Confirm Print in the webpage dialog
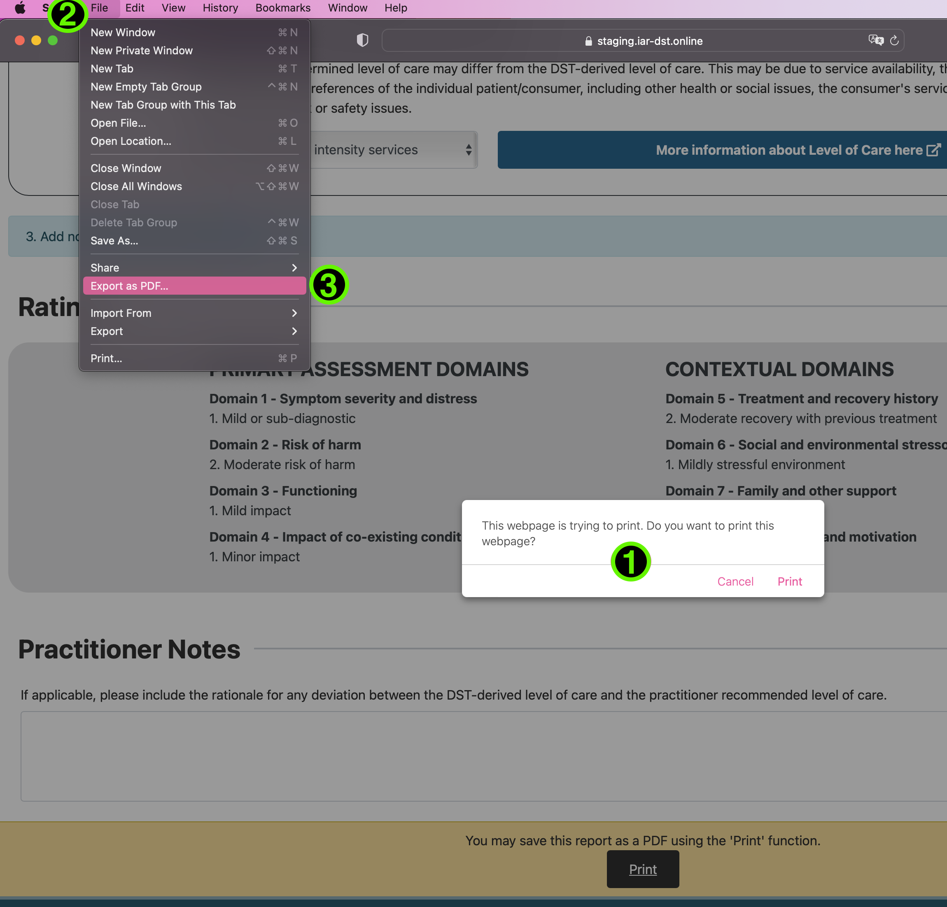This screenshot has width=947, height=907. [x=789, y=581]
